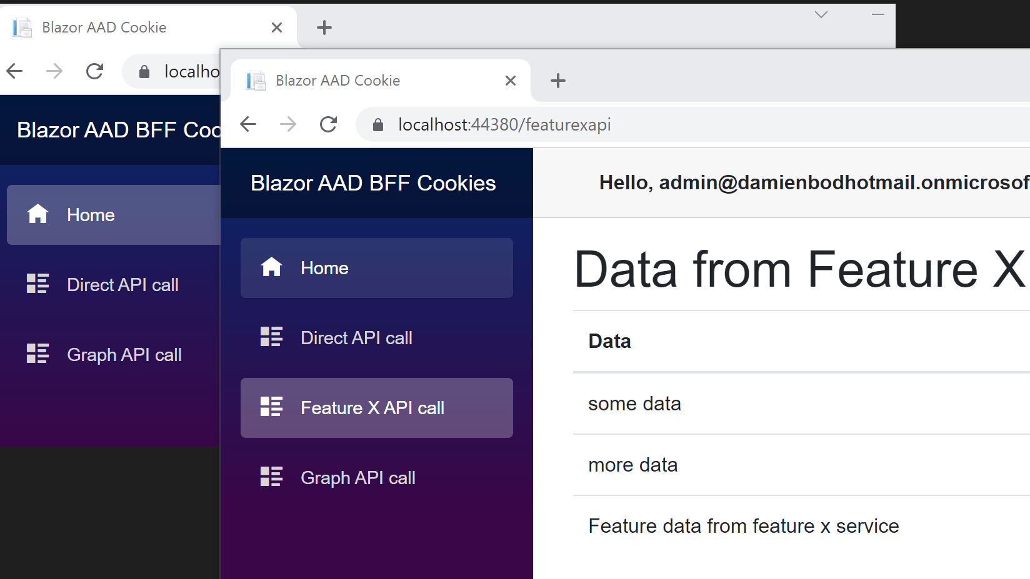1030x579 pixels.
Task: Open the Direct API call link in the background window
Action: [122, 285]
